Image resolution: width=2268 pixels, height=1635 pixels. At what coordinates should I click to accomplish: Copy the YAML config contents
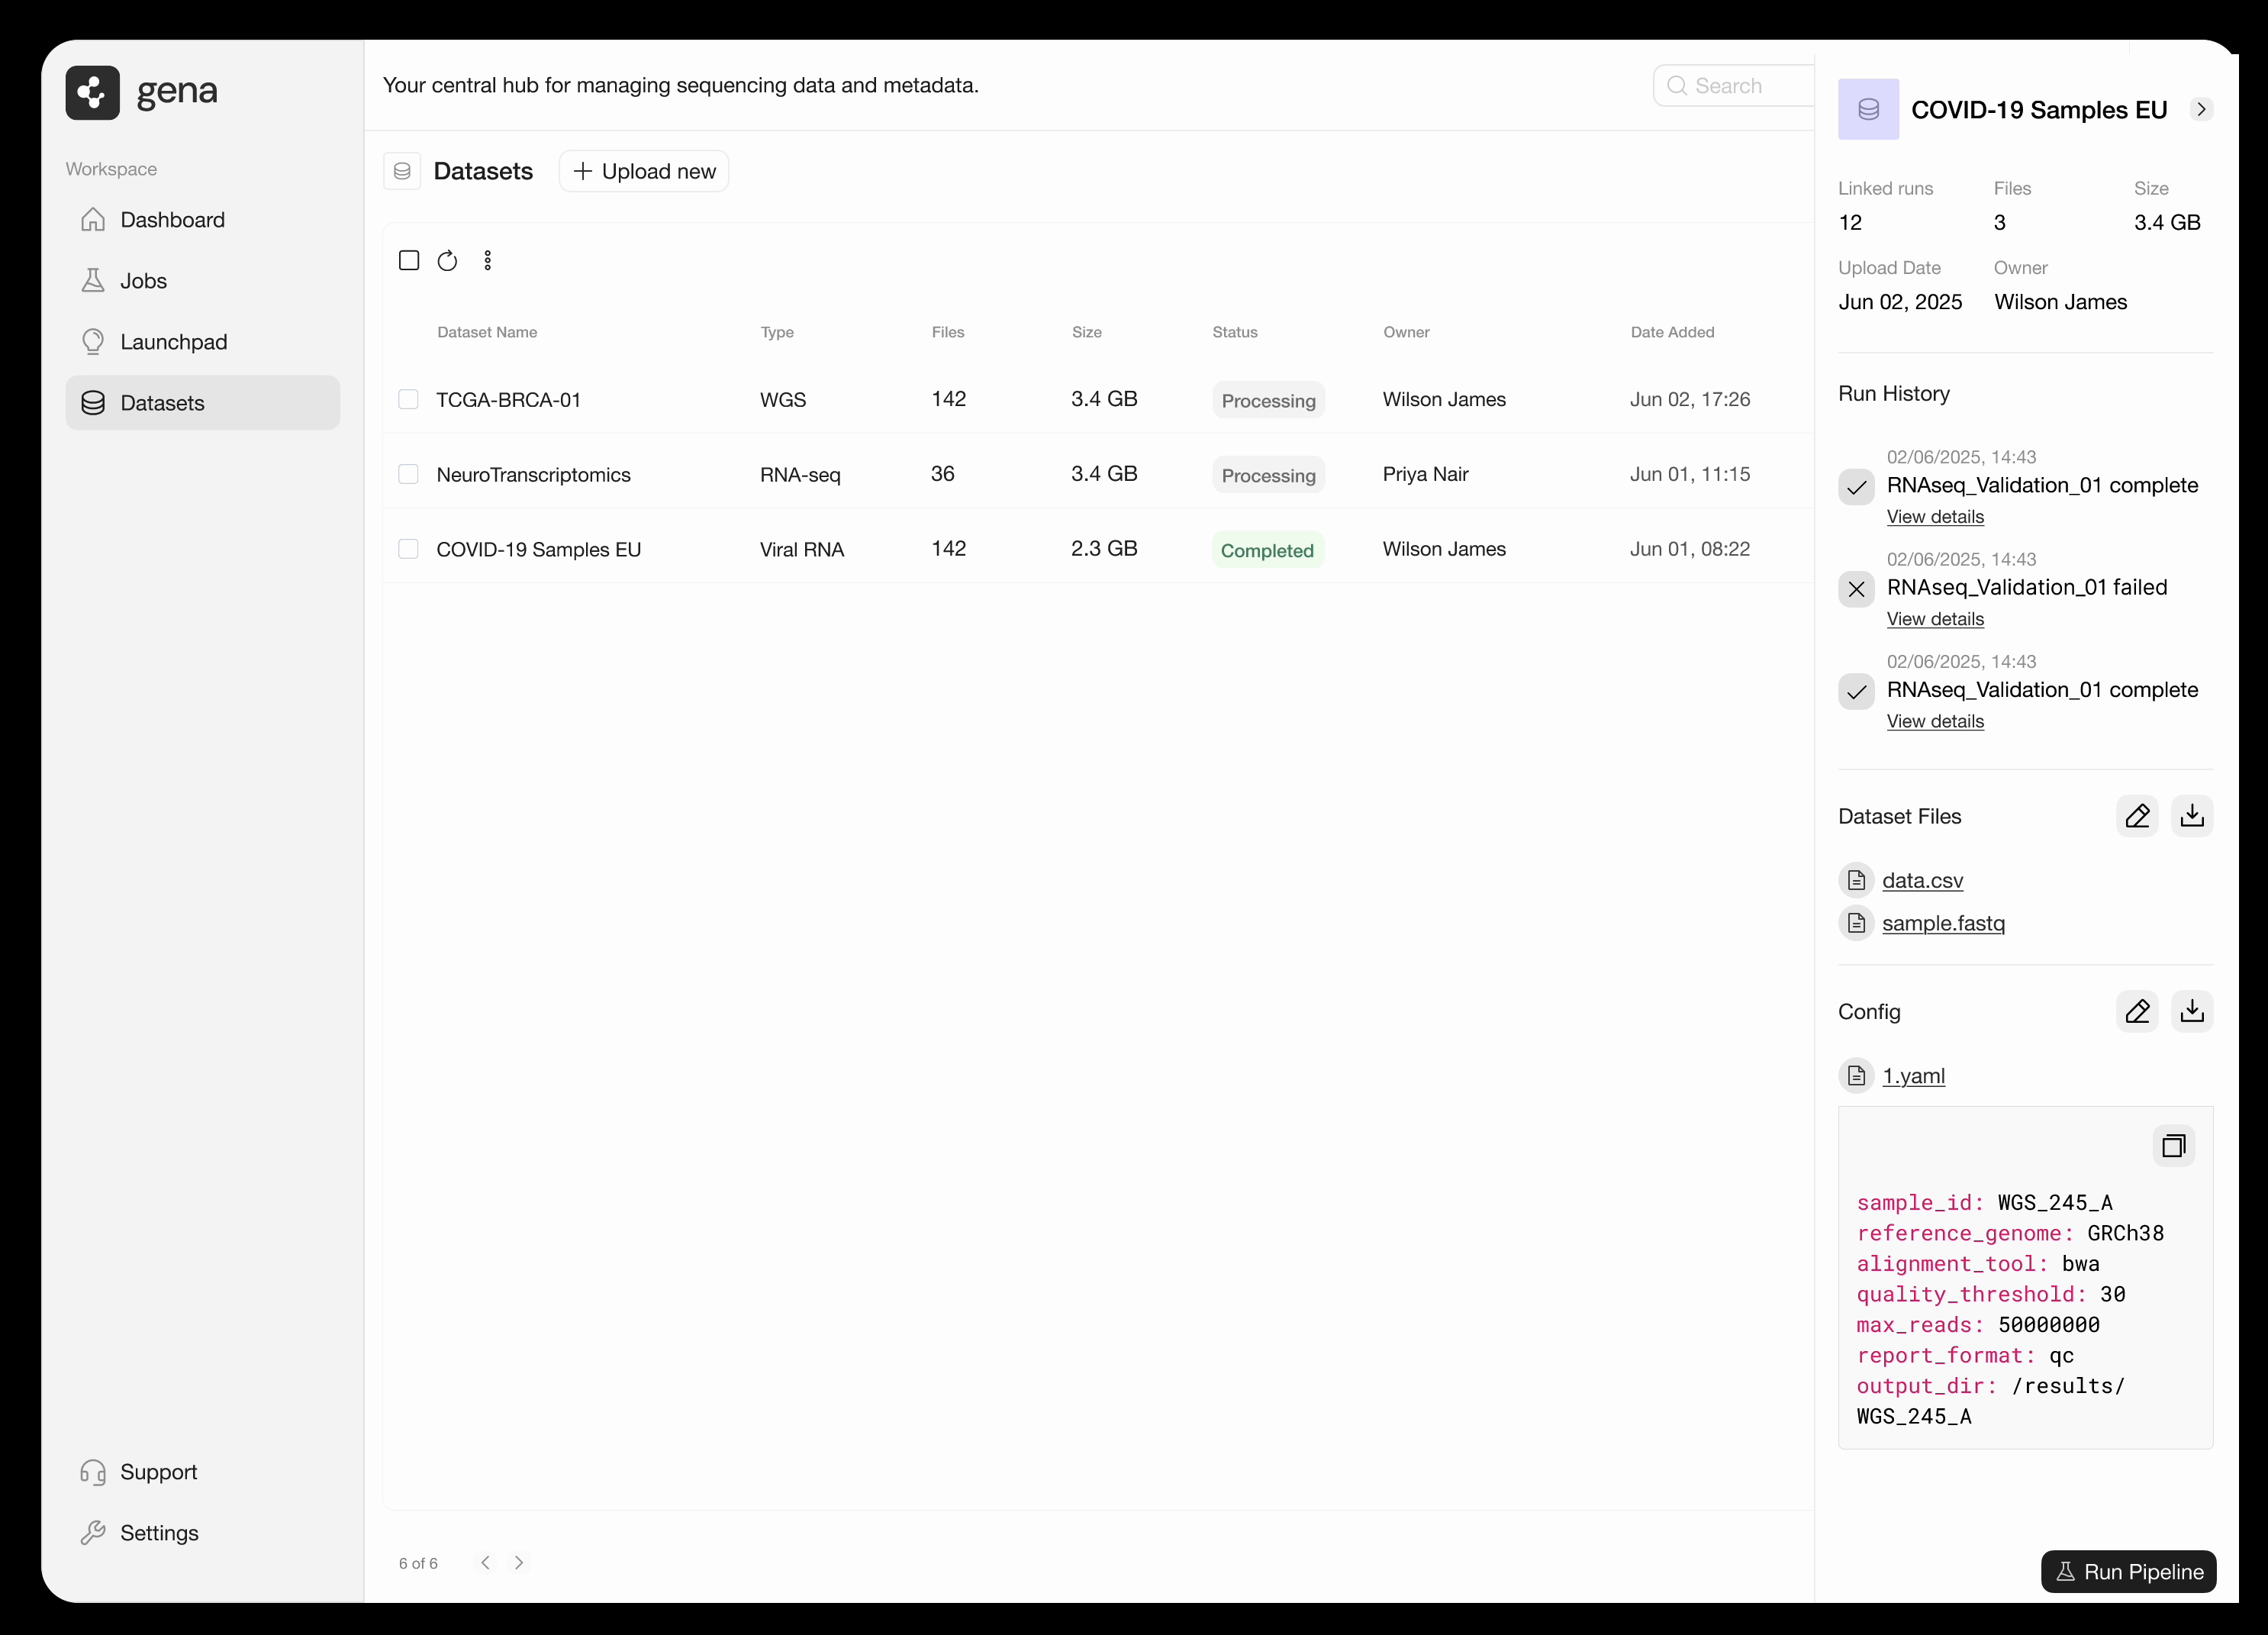click(x=2174, y=1145)
